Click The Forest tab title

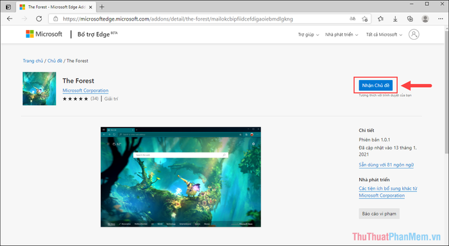tap(56, 7)
